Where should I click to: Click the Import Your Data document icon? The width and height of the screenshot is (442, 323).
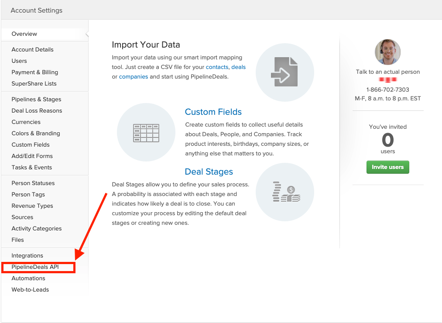(285, 72)
